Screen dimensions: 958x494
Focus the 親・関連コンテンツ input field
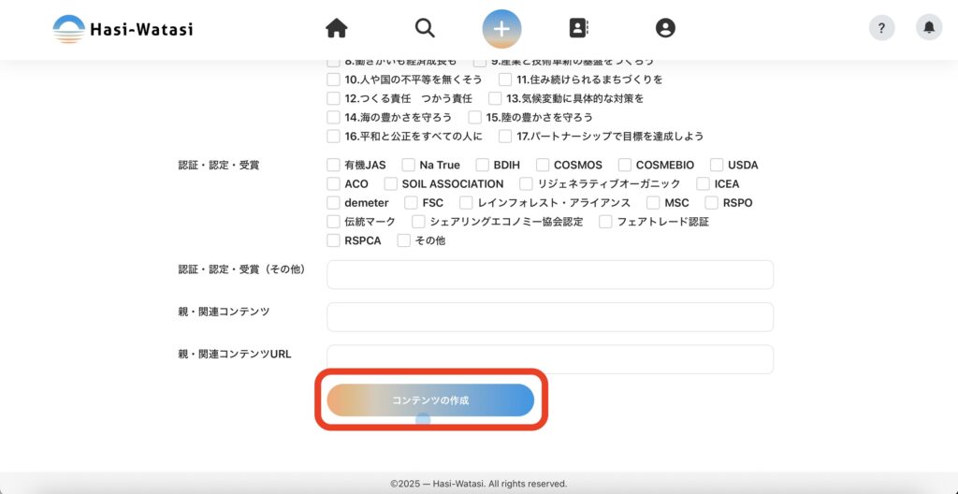click(549, 317)
